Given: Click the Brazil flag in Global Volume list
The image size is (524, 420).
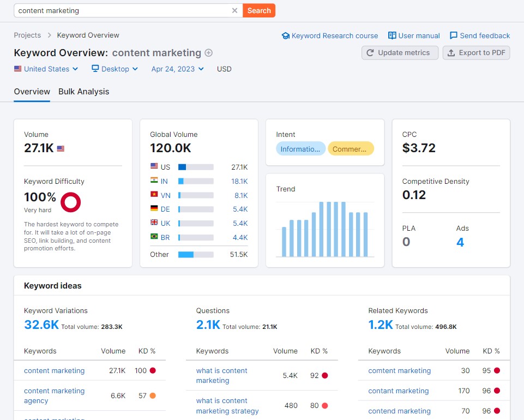Looking at the screenshot, I should 154,236.
